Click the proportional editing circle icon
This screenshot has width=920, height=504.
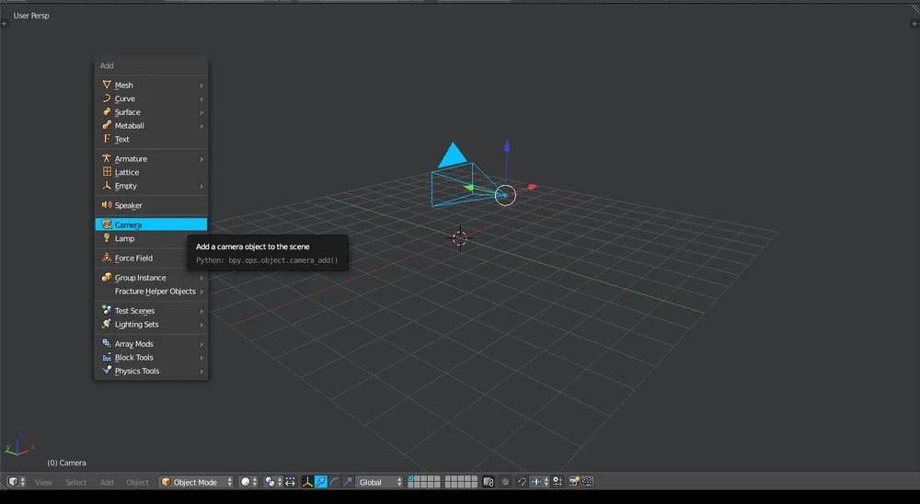[505, 482]
